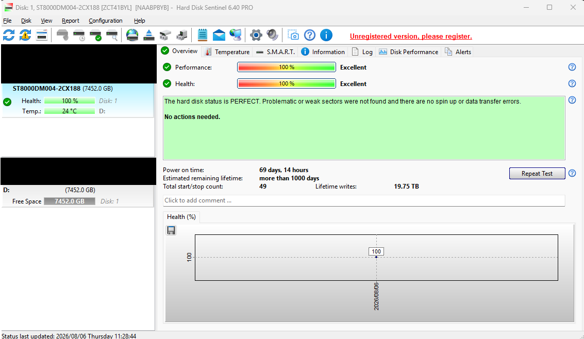Switch to the Temperature tab

tap(227, 52)
